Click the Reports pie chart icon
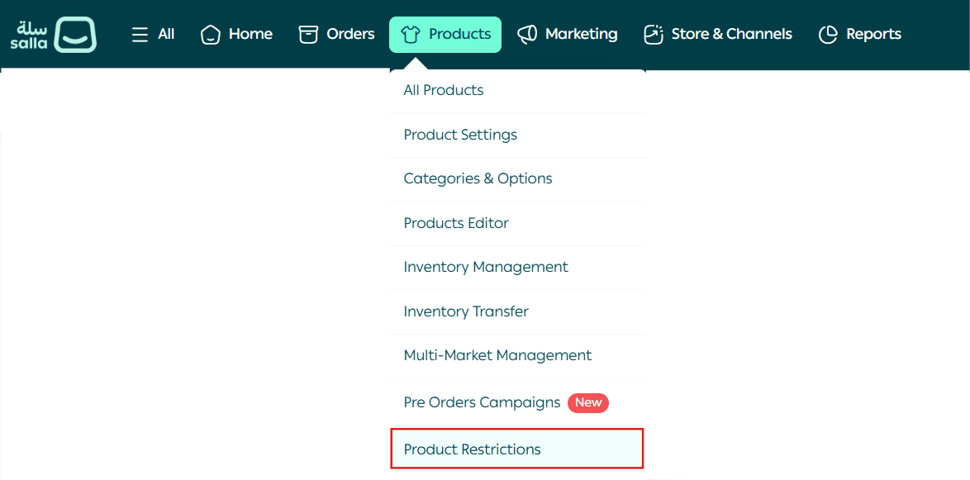970x480 pixels. click(x=828, y=35)
